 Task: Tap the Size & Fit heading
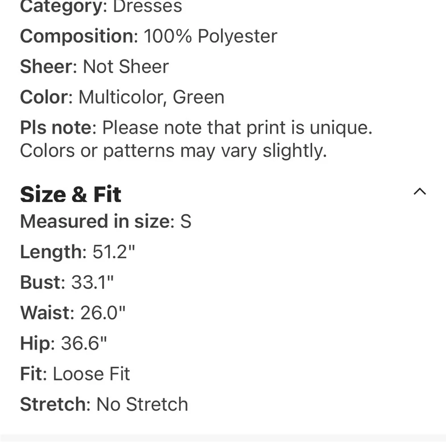coord(70,195)
